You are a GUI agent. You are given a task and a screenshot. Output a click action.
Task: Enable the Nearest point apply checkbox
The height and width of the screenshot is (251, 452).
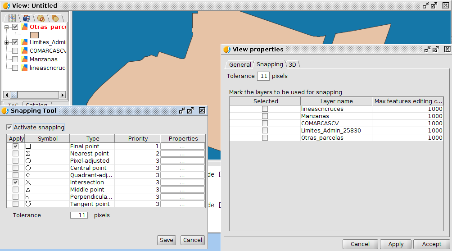(x=16, y=154)
